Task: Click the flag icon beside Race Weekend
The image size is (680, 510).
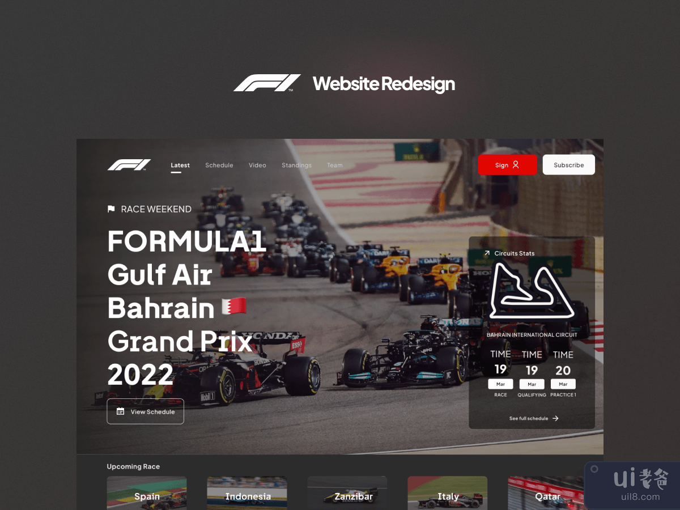Action: click(111, 209)
